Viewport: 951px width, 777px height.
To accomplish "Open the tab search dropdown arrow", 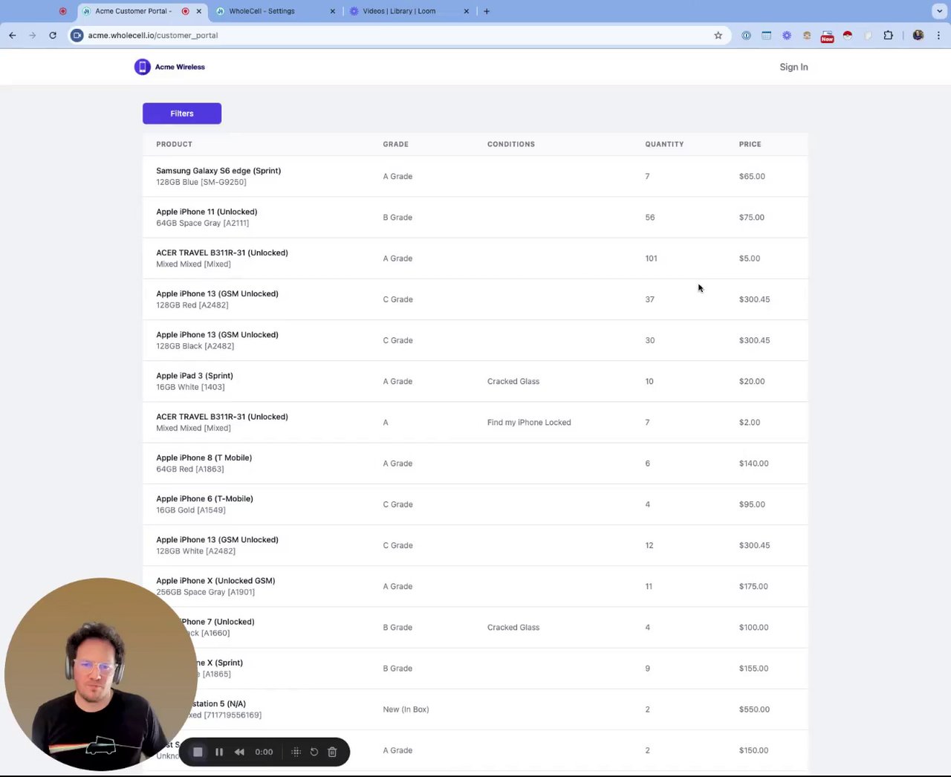I will (940, 11).
